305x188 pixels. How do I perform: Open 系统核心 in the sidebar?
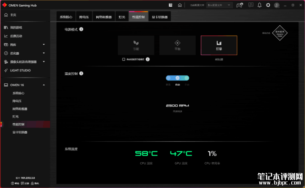tap(19, 93)
